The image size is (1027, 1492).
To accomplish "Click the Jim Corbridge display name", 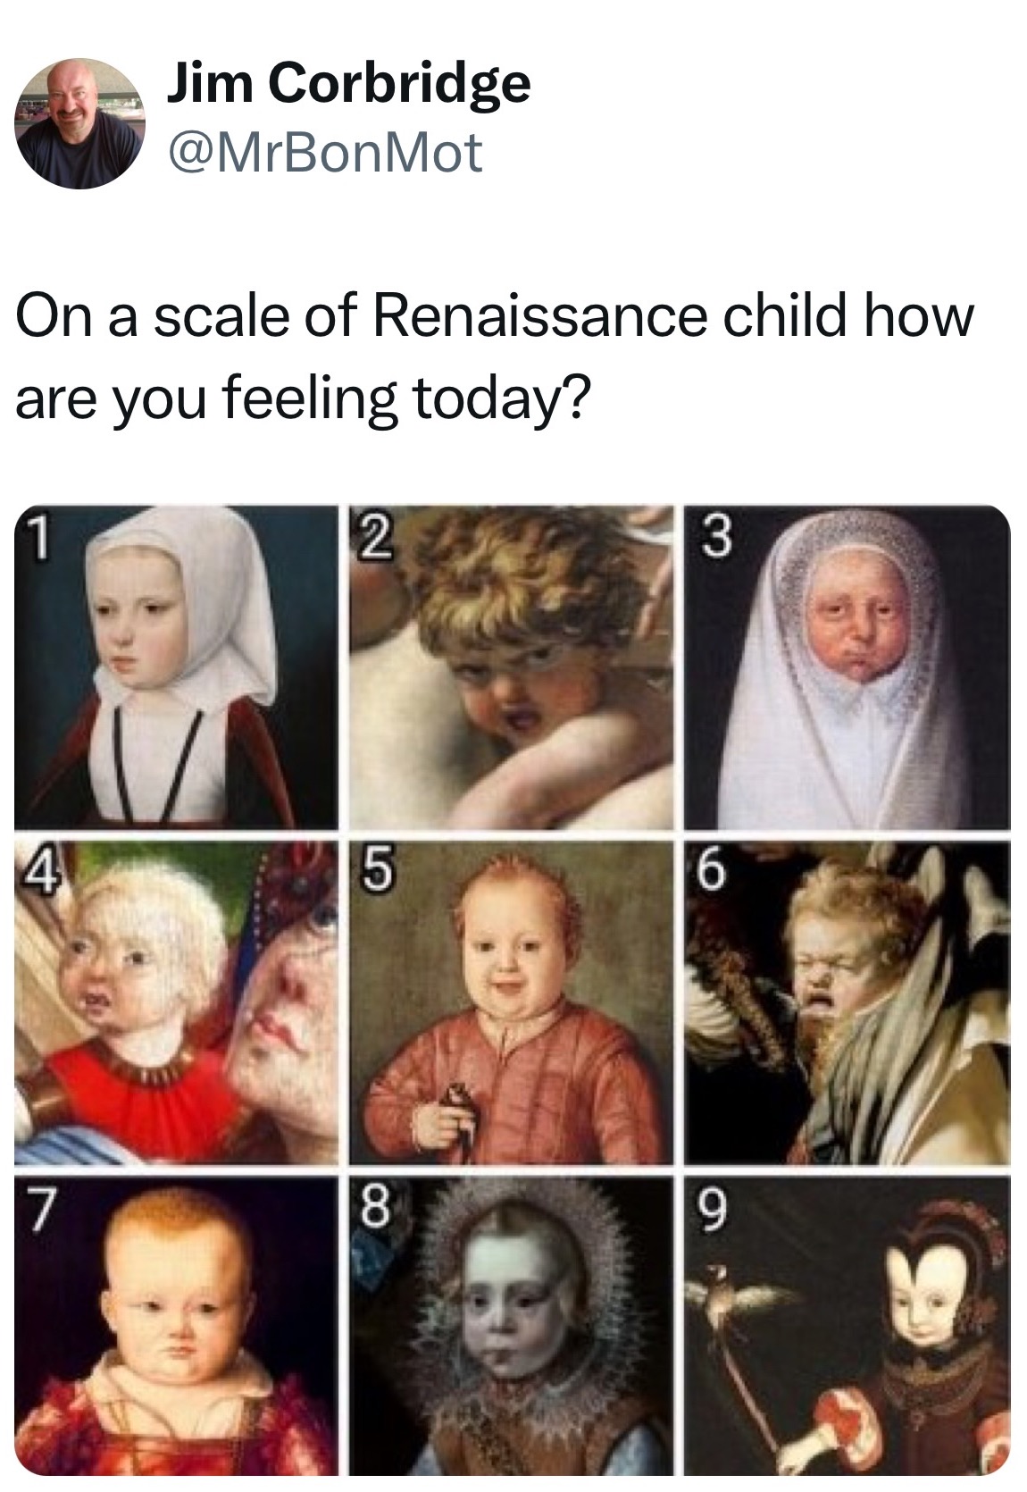I will [x=348, y=85].
